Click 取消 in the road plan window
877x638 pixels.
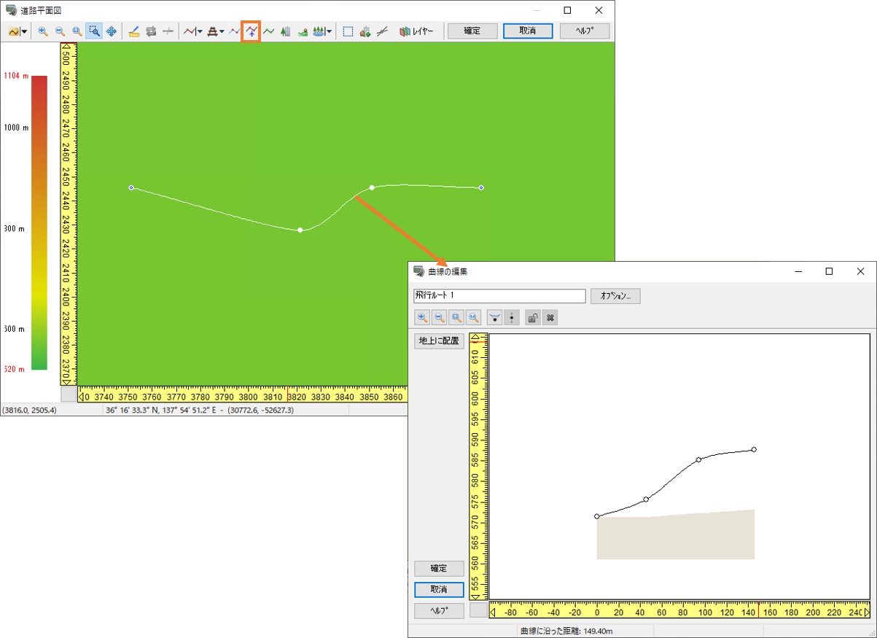click(x=529, y=31)
